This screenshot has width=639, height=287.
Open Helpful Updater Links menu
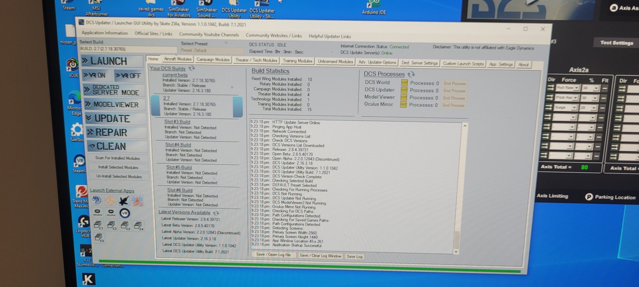coord(330,36)
